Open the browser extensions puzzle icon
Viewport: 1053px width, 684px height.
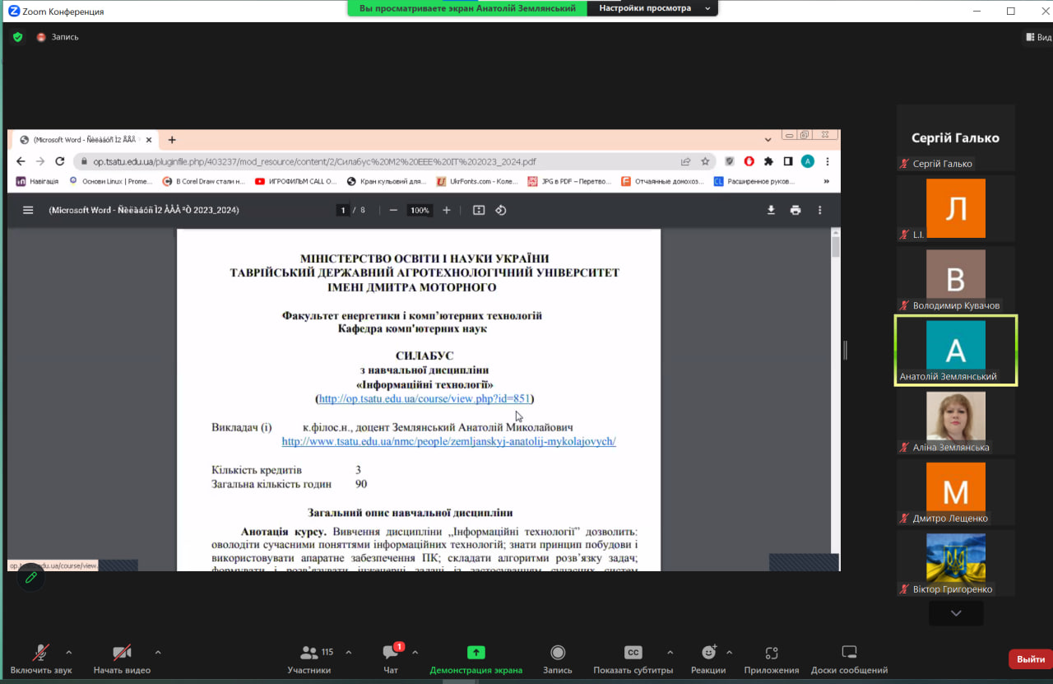pyautogui.click(x=768, y=161)
